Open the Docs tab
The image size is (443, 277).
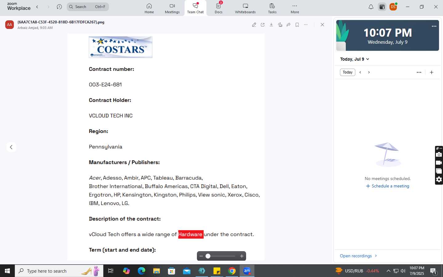[219, 8]
